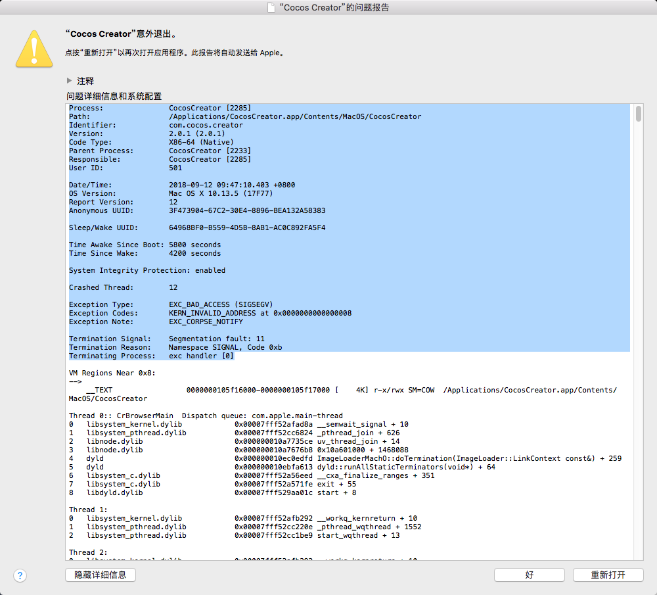The image size is (657, 595).
Task: Click the 'VM Regions Near 0x8:' line
Action: pos(112,373)
